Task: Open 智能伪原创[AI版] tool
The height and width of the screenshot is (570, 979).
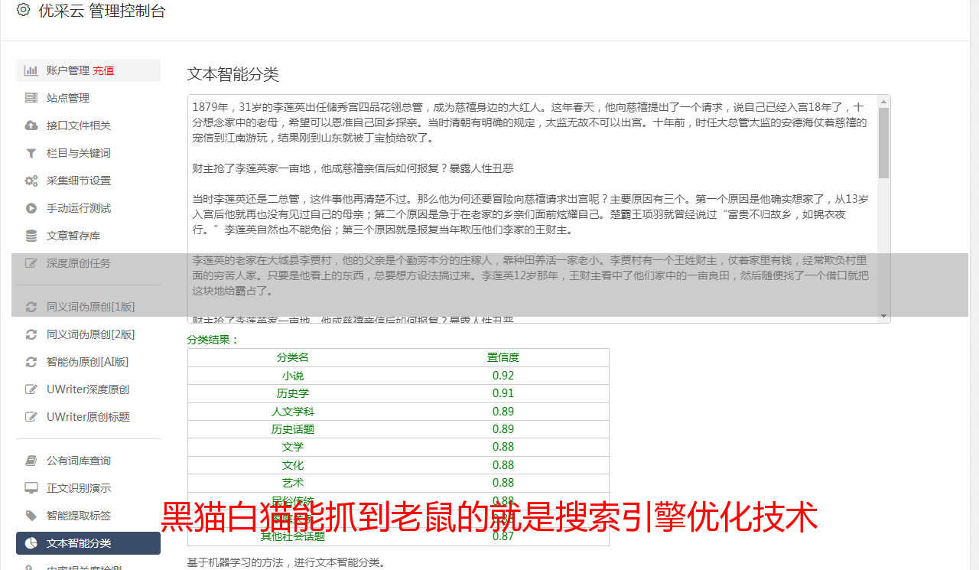Action: pyautogui.click(x=88, y=362)
